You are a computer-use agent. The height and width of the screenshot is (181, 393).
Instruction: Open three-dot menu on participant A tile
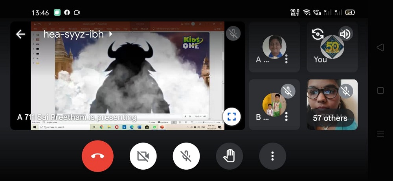tap(286, 59)
